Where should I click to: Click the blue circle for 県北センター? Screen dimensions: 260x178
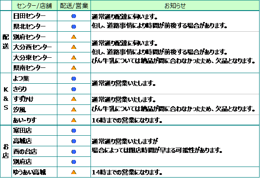click(x=74, y=26)
